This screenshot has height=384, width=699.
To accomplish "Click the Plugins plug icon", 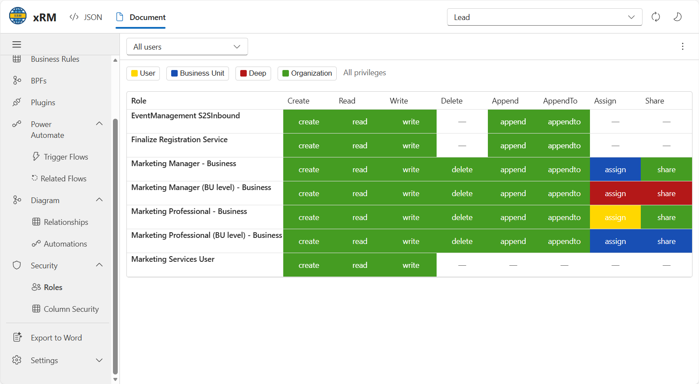I will (17, 102).
